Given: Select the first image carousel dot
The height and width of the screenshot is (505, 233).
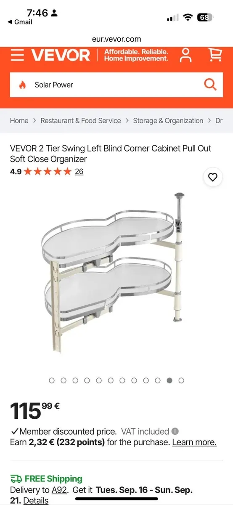Looking at the screenshot, I should pyautogui.click(x=52, y=380).
